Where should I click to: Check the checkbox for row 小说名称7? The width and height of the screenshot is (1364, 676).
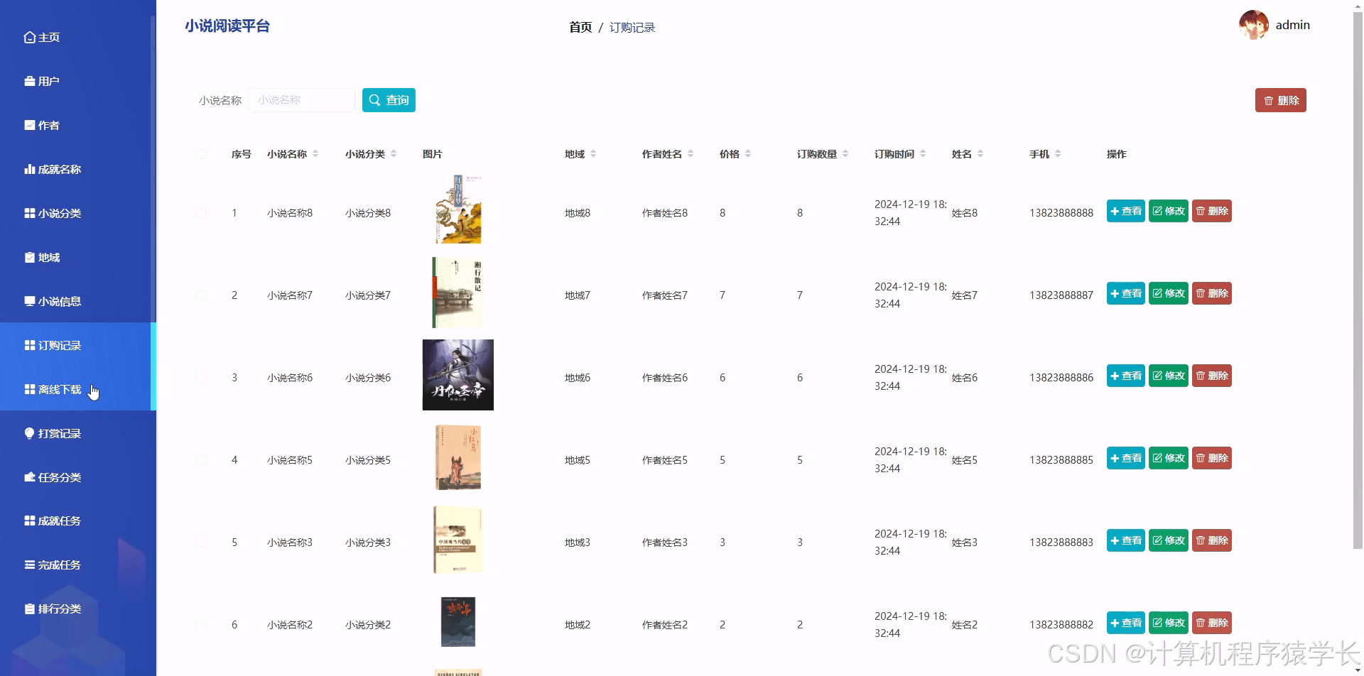201,295
